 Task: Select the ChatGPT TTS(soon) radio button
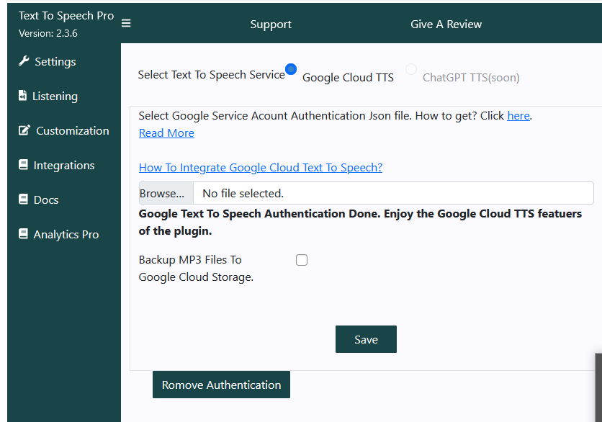point(410,69)
